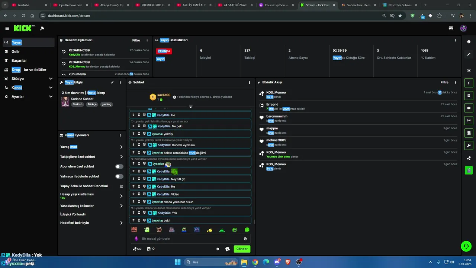The height and width of the screenshot is (268, 476).
Task: Expand Yasaklanmış kelimeler option
Action: point(121,206)
